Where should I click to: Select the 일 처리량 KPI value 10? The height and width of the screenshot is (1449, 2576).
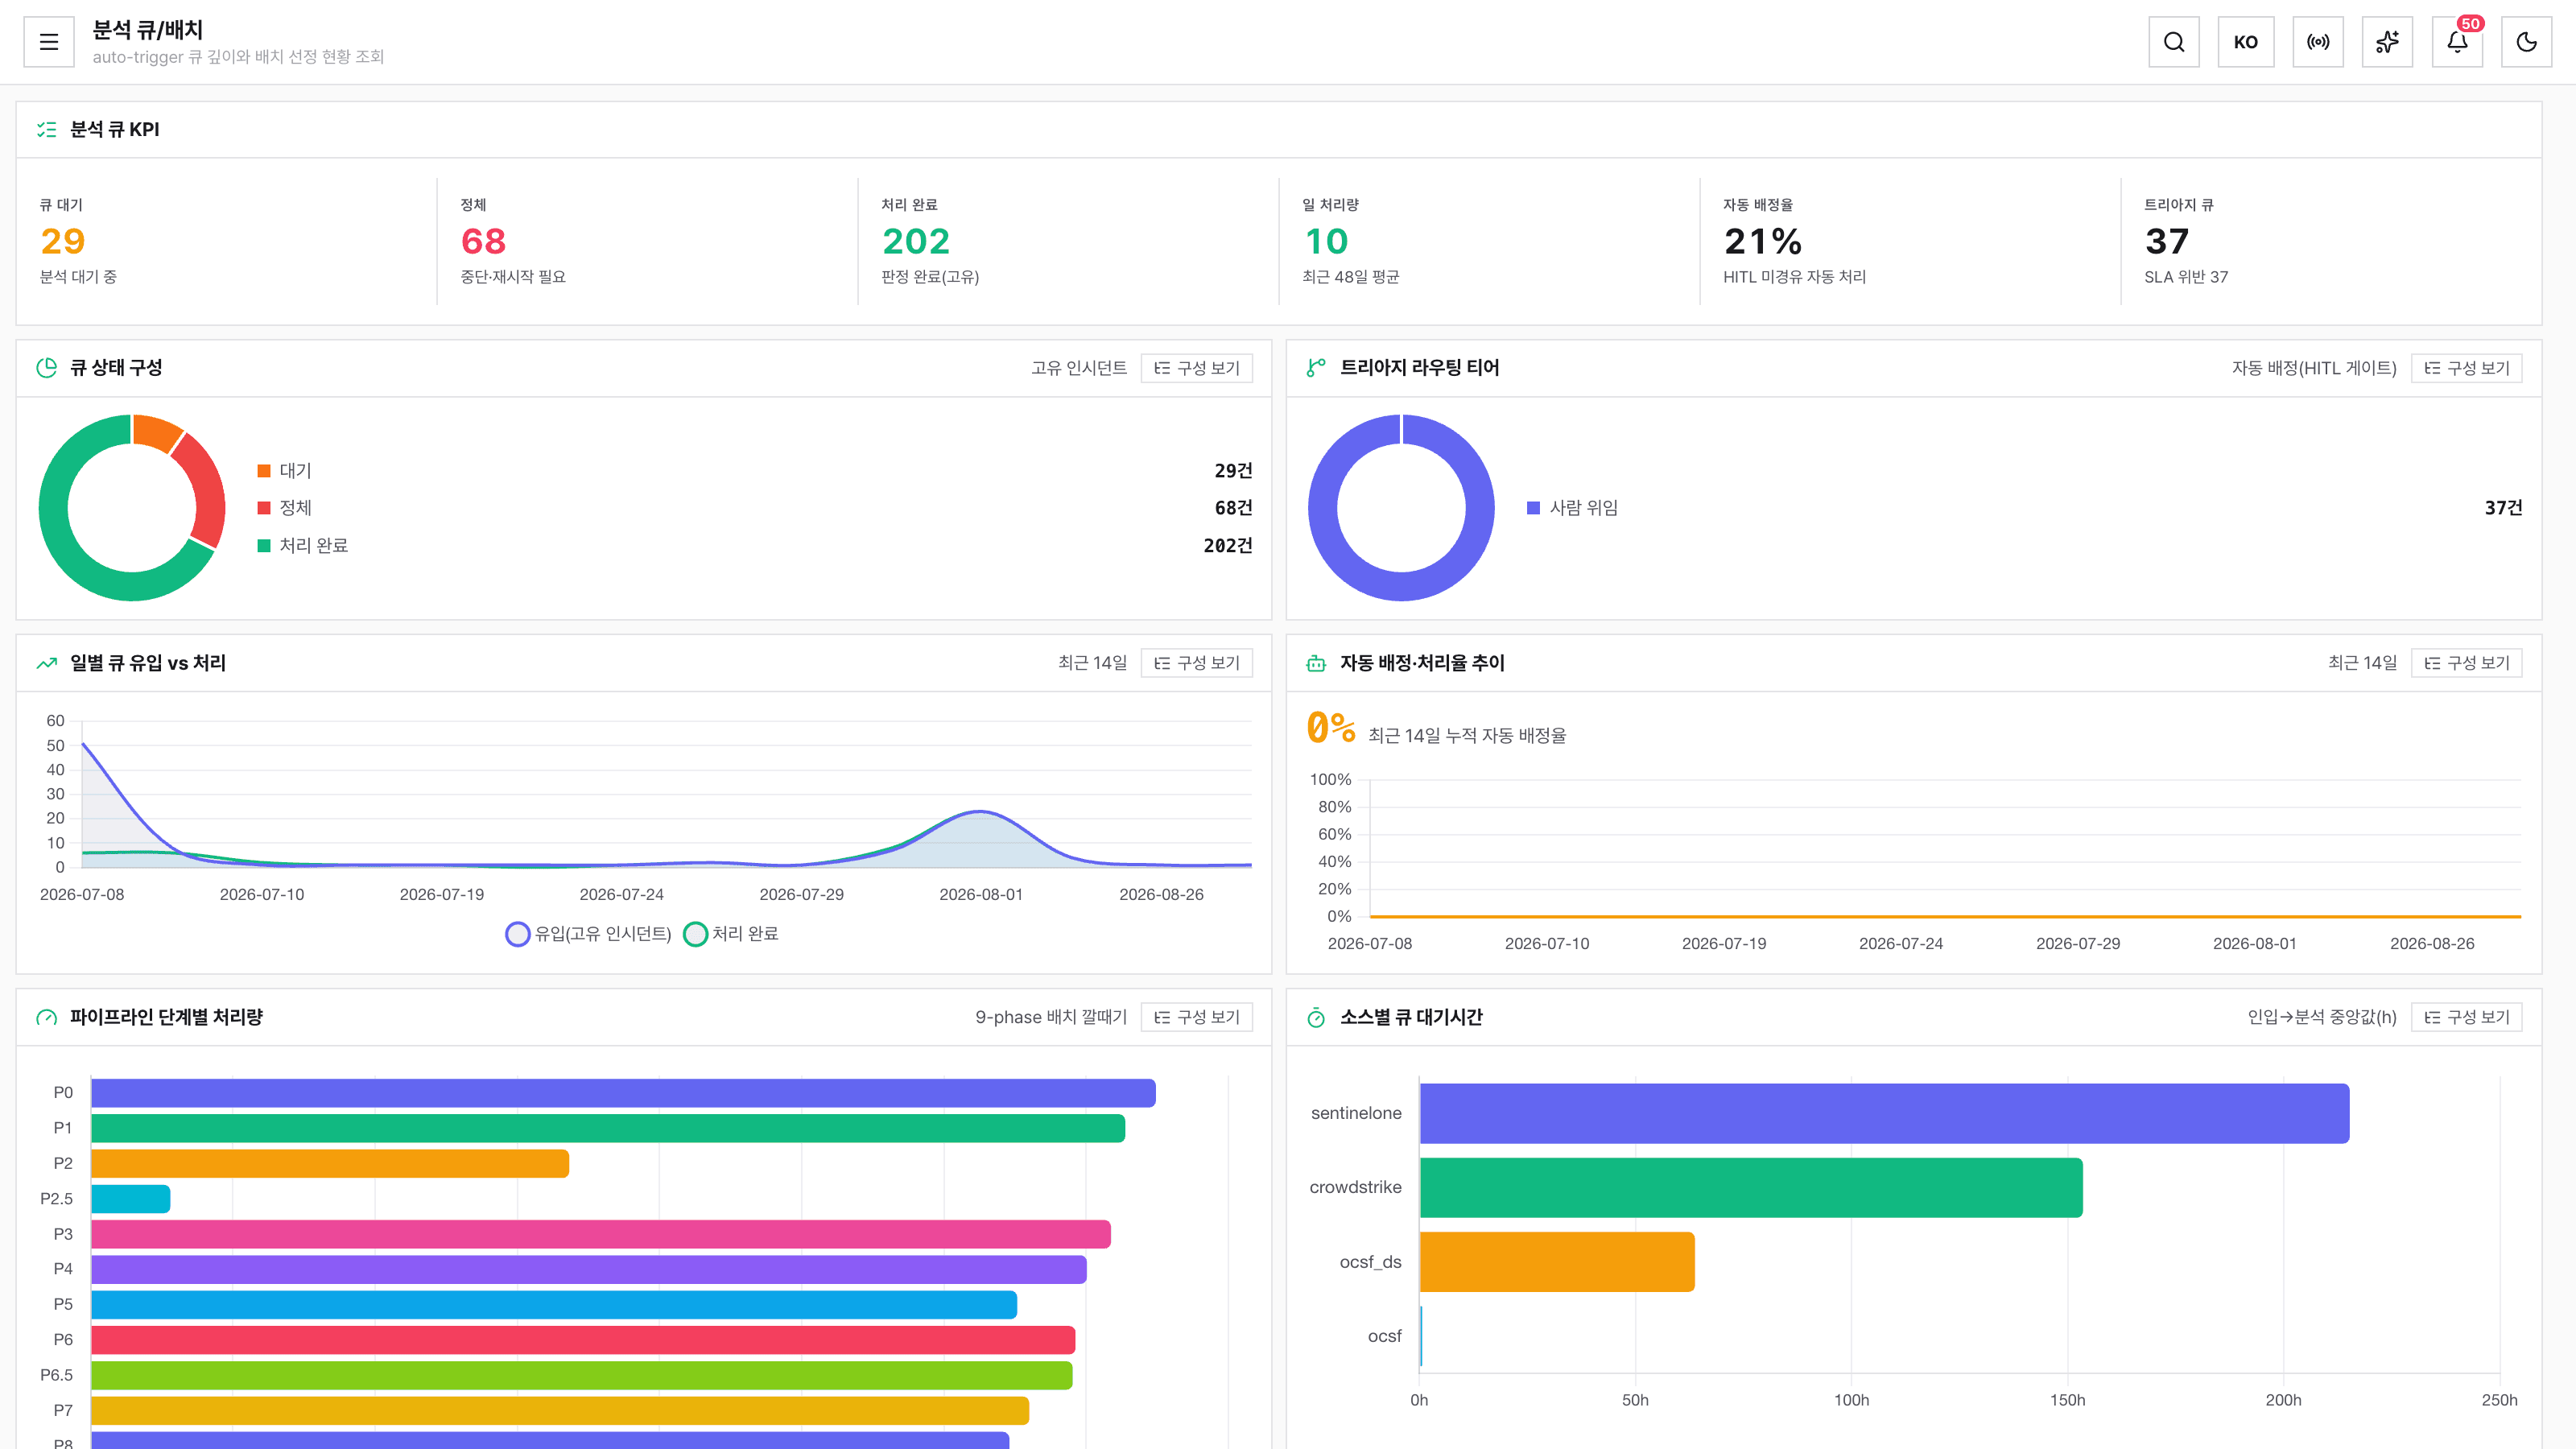(x=1326, y=241)
